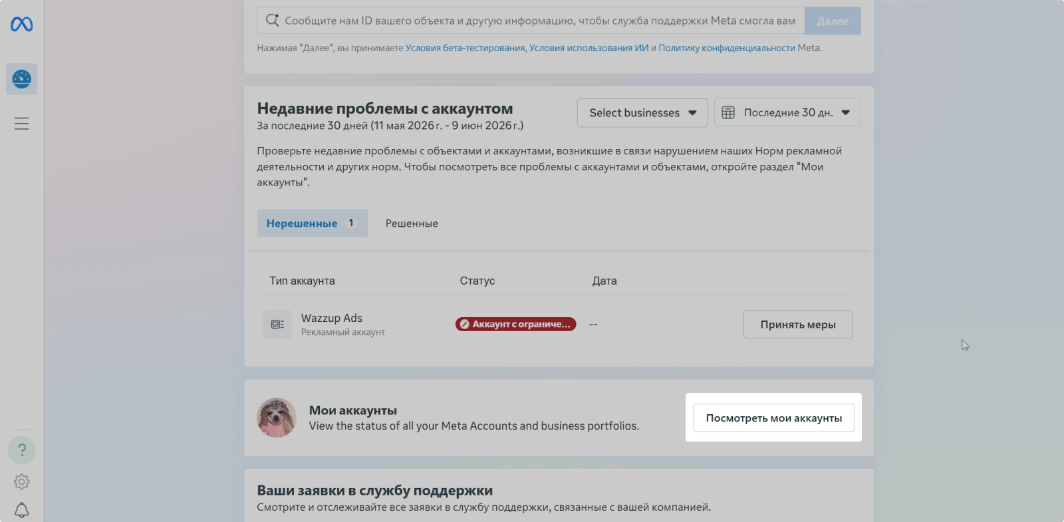Image resolution: width=1064 pixels, height=522 pixels.
Task: Click the Далее button
Action: 833,21
